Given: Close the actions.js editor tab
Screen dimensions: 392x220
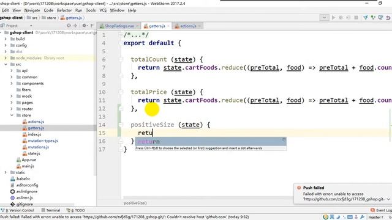Looking at the screenshot, I should pos(199,26).
